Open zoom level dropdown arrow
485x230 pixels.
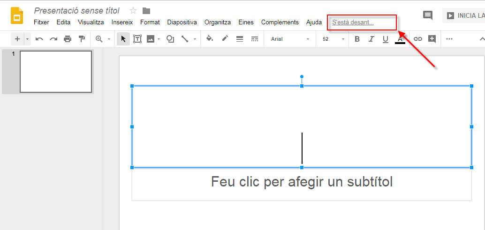point(109,39)
